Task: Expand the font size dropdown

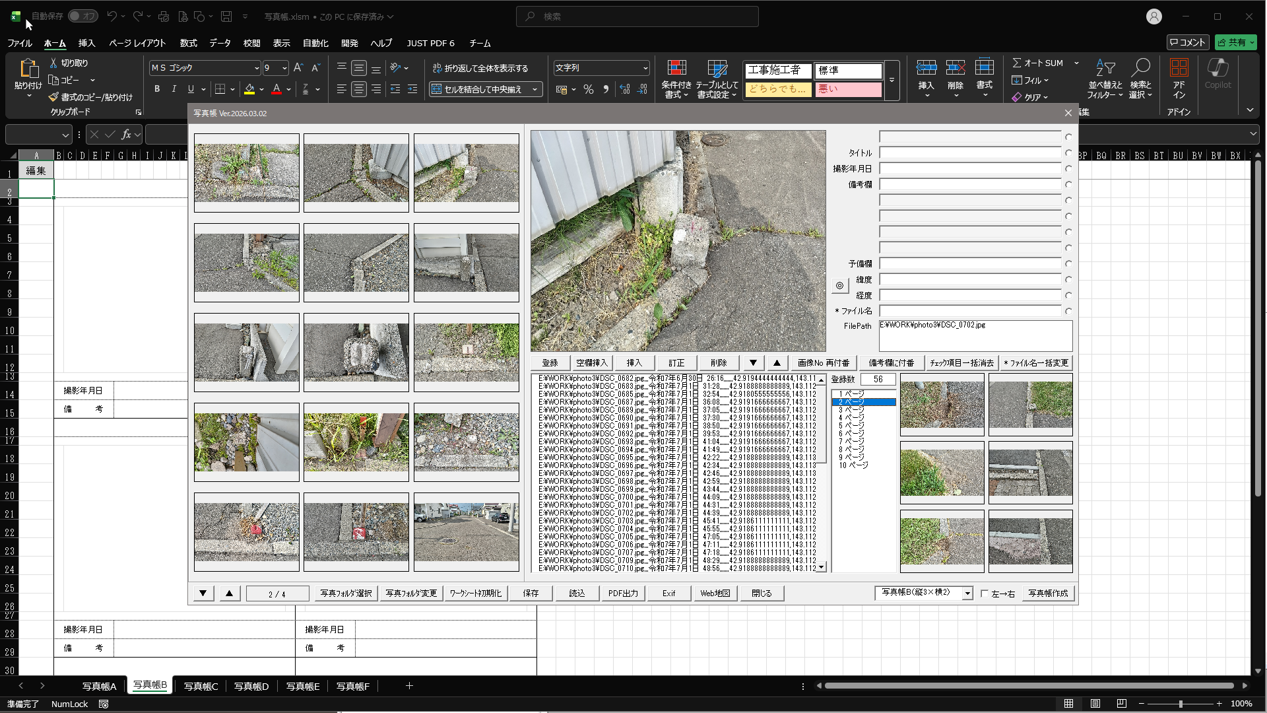Action: [x=284, y=68]
